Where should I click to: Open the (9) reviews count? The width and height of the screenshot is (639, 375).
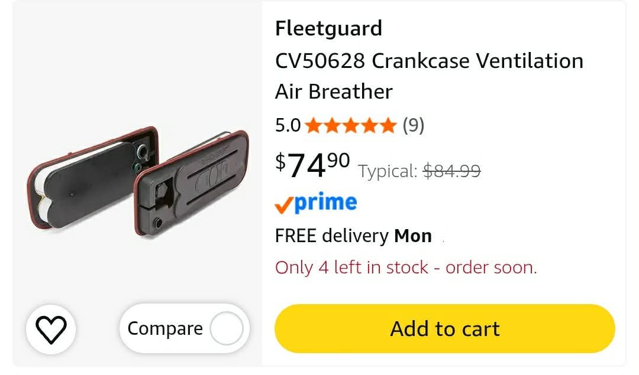pyautogui.click(x=413, y=125)
